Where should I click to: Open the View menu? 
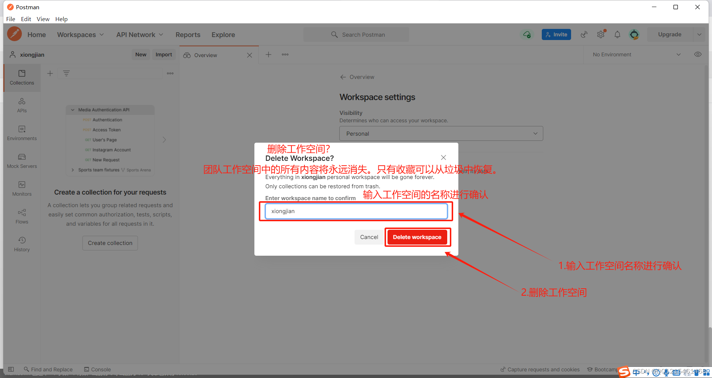coord(43,19)
